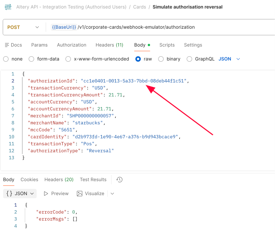Image resolution: width=275 pixels, height=244 pixels.
Task: Open the Cards folder breadcrumb
Action: tap(139, 7)
